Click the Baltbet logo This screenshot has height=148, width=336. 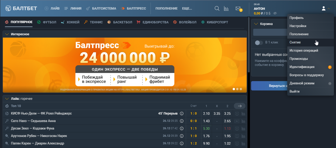(21, 8)
